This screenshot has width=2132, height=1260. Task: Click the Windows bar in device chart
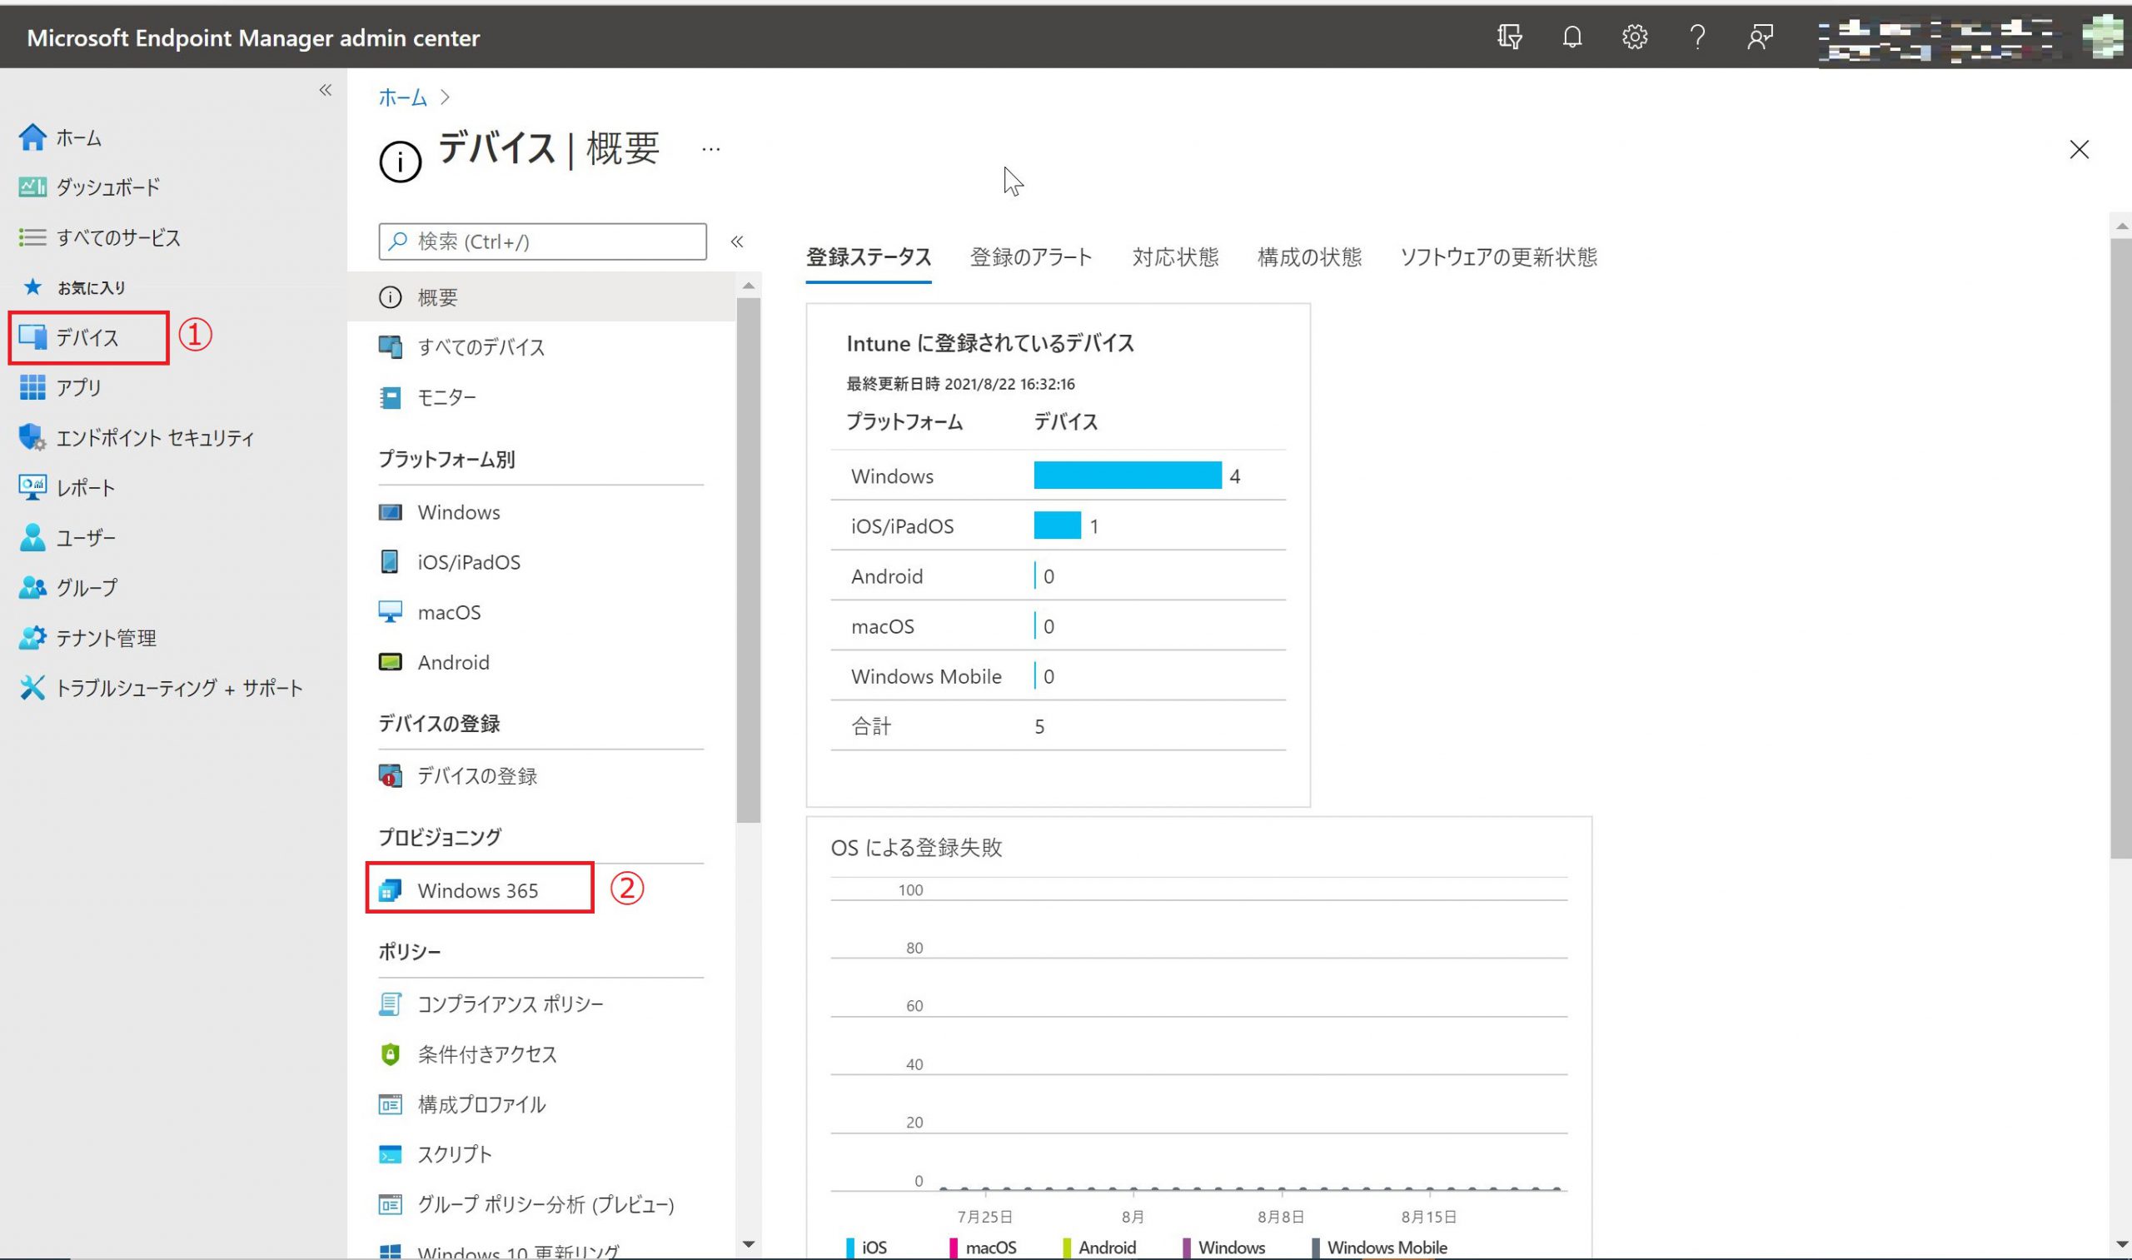tap(1127, 476)
